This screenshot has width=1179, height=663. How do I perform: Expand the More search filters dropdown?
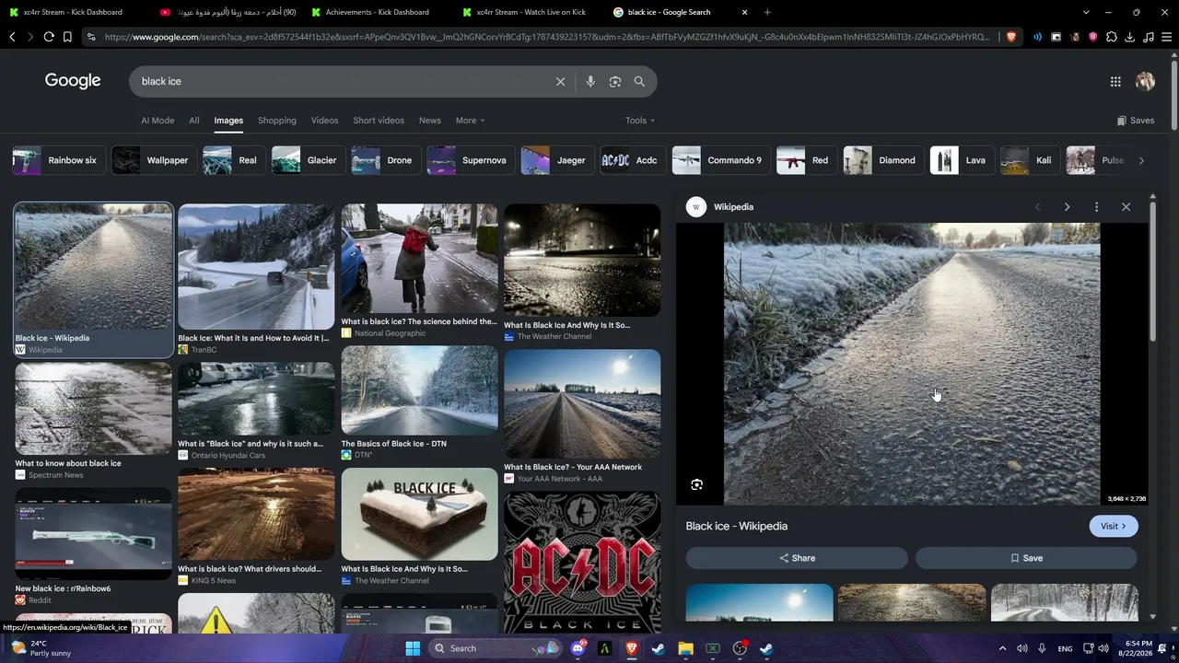[470, 121]
